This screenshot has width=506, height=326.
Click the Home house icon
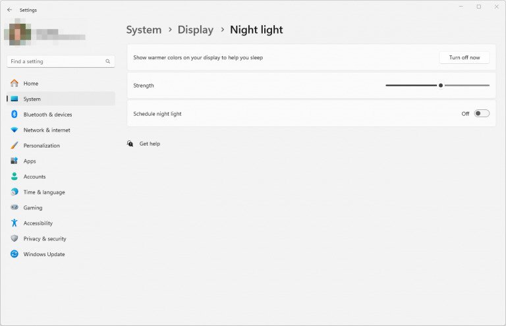(14, 83)
